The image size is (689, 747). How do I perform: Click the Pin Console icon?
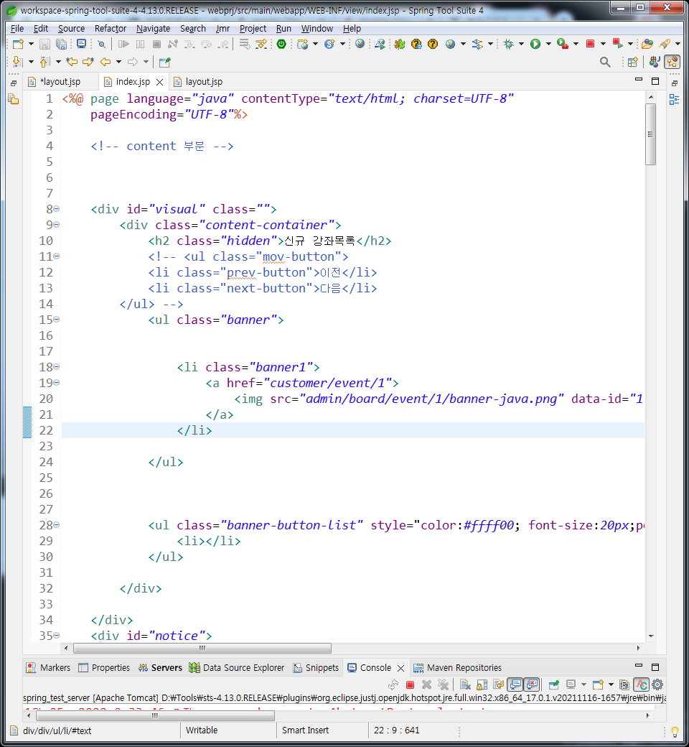click(x=554, y=685)
